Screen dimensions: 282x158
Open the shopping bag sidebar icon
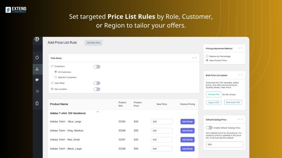(x=37, y=103)
